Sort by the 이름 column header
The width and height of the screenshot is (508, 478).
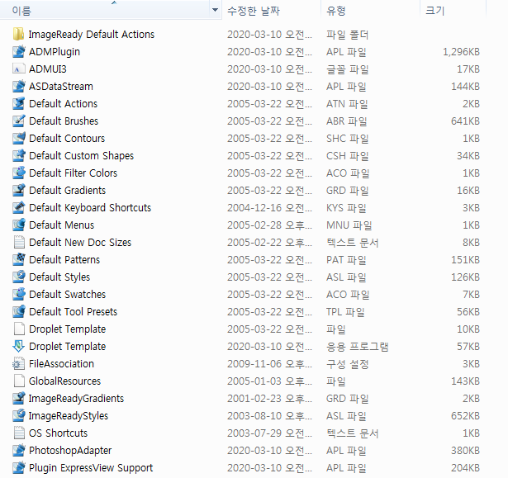click(x=105, y=10)
